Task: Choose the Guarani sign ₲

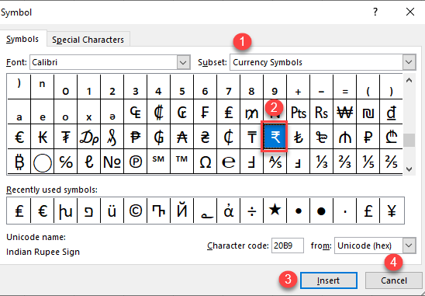Action: 159,137
